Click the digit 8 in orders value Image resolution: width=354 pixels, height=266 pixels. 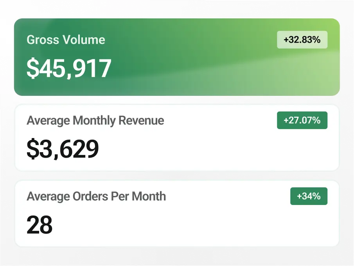coord(46,225)
